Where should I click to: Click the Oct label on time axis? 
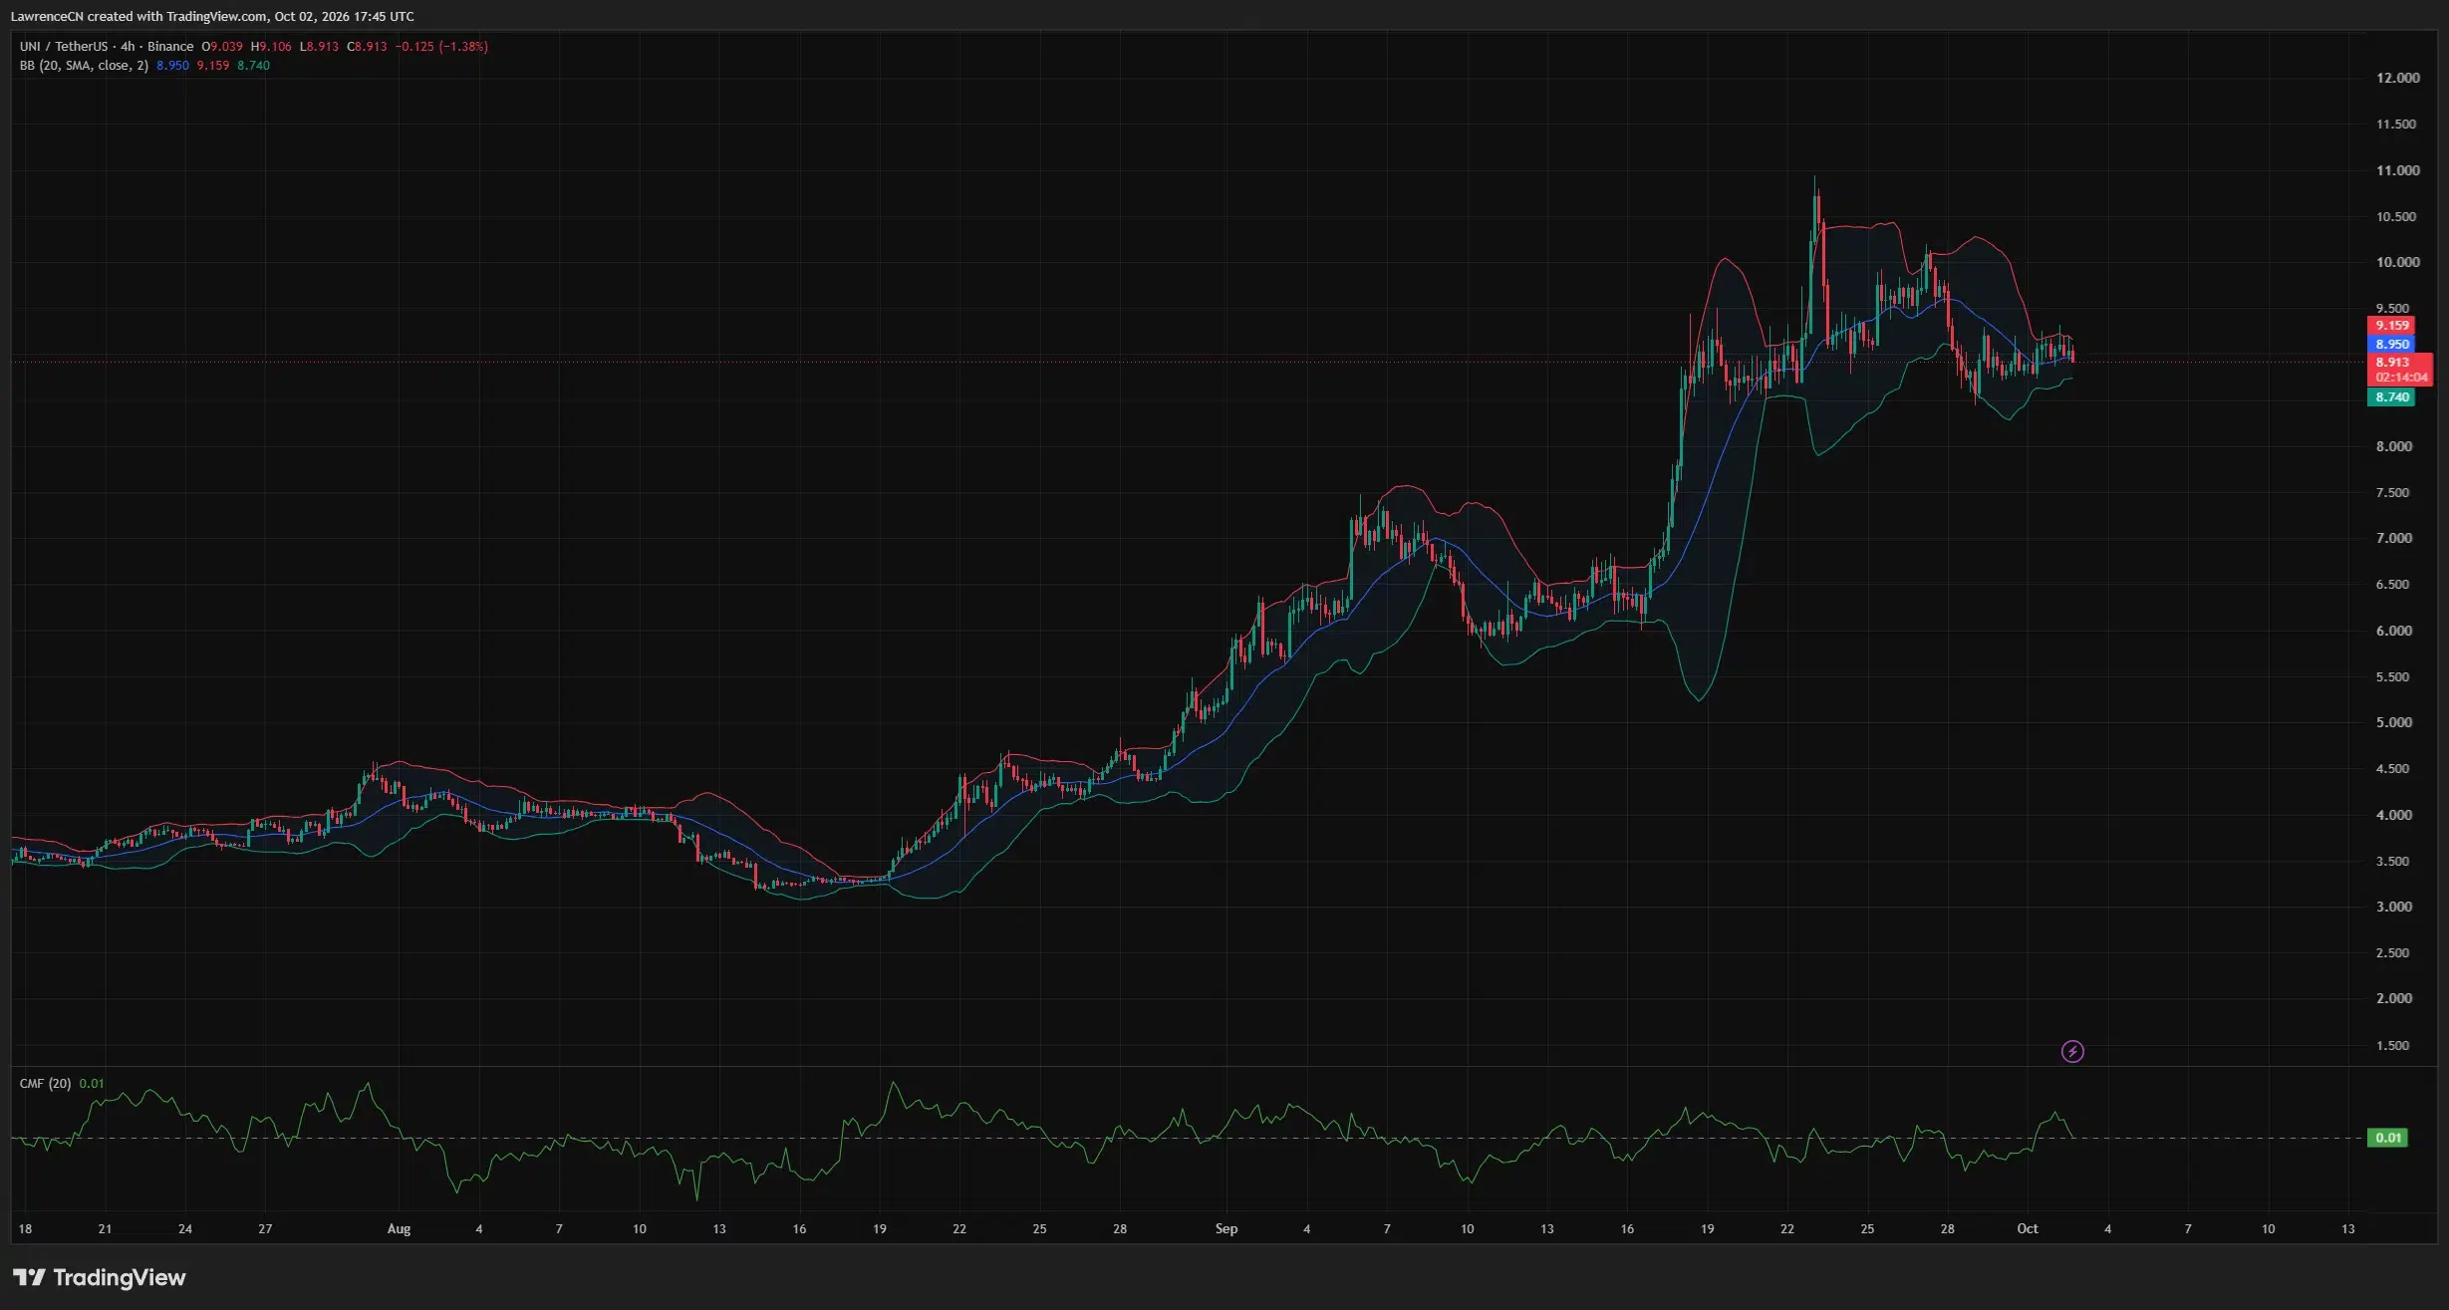[2028, 1229]
